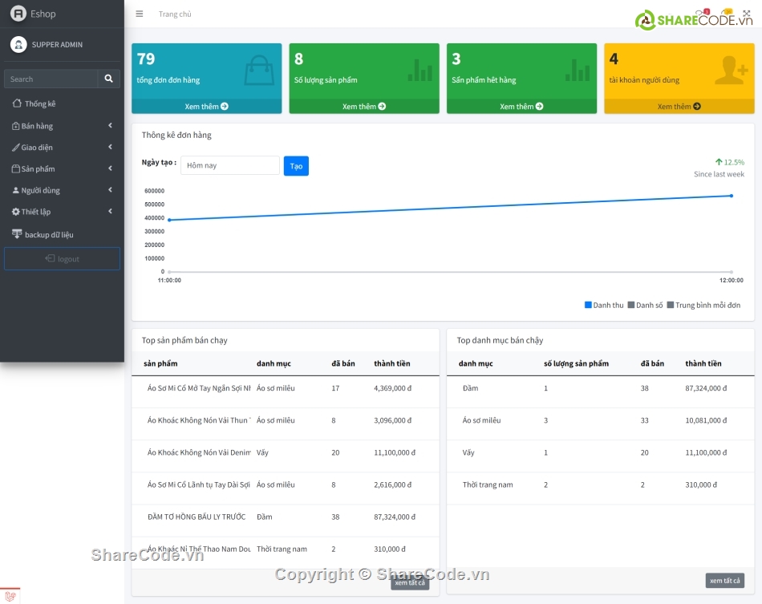Click the bar chart icon on out-of-stock card
This screenshot has height=604, width=762.
click(x=577, y=71)
